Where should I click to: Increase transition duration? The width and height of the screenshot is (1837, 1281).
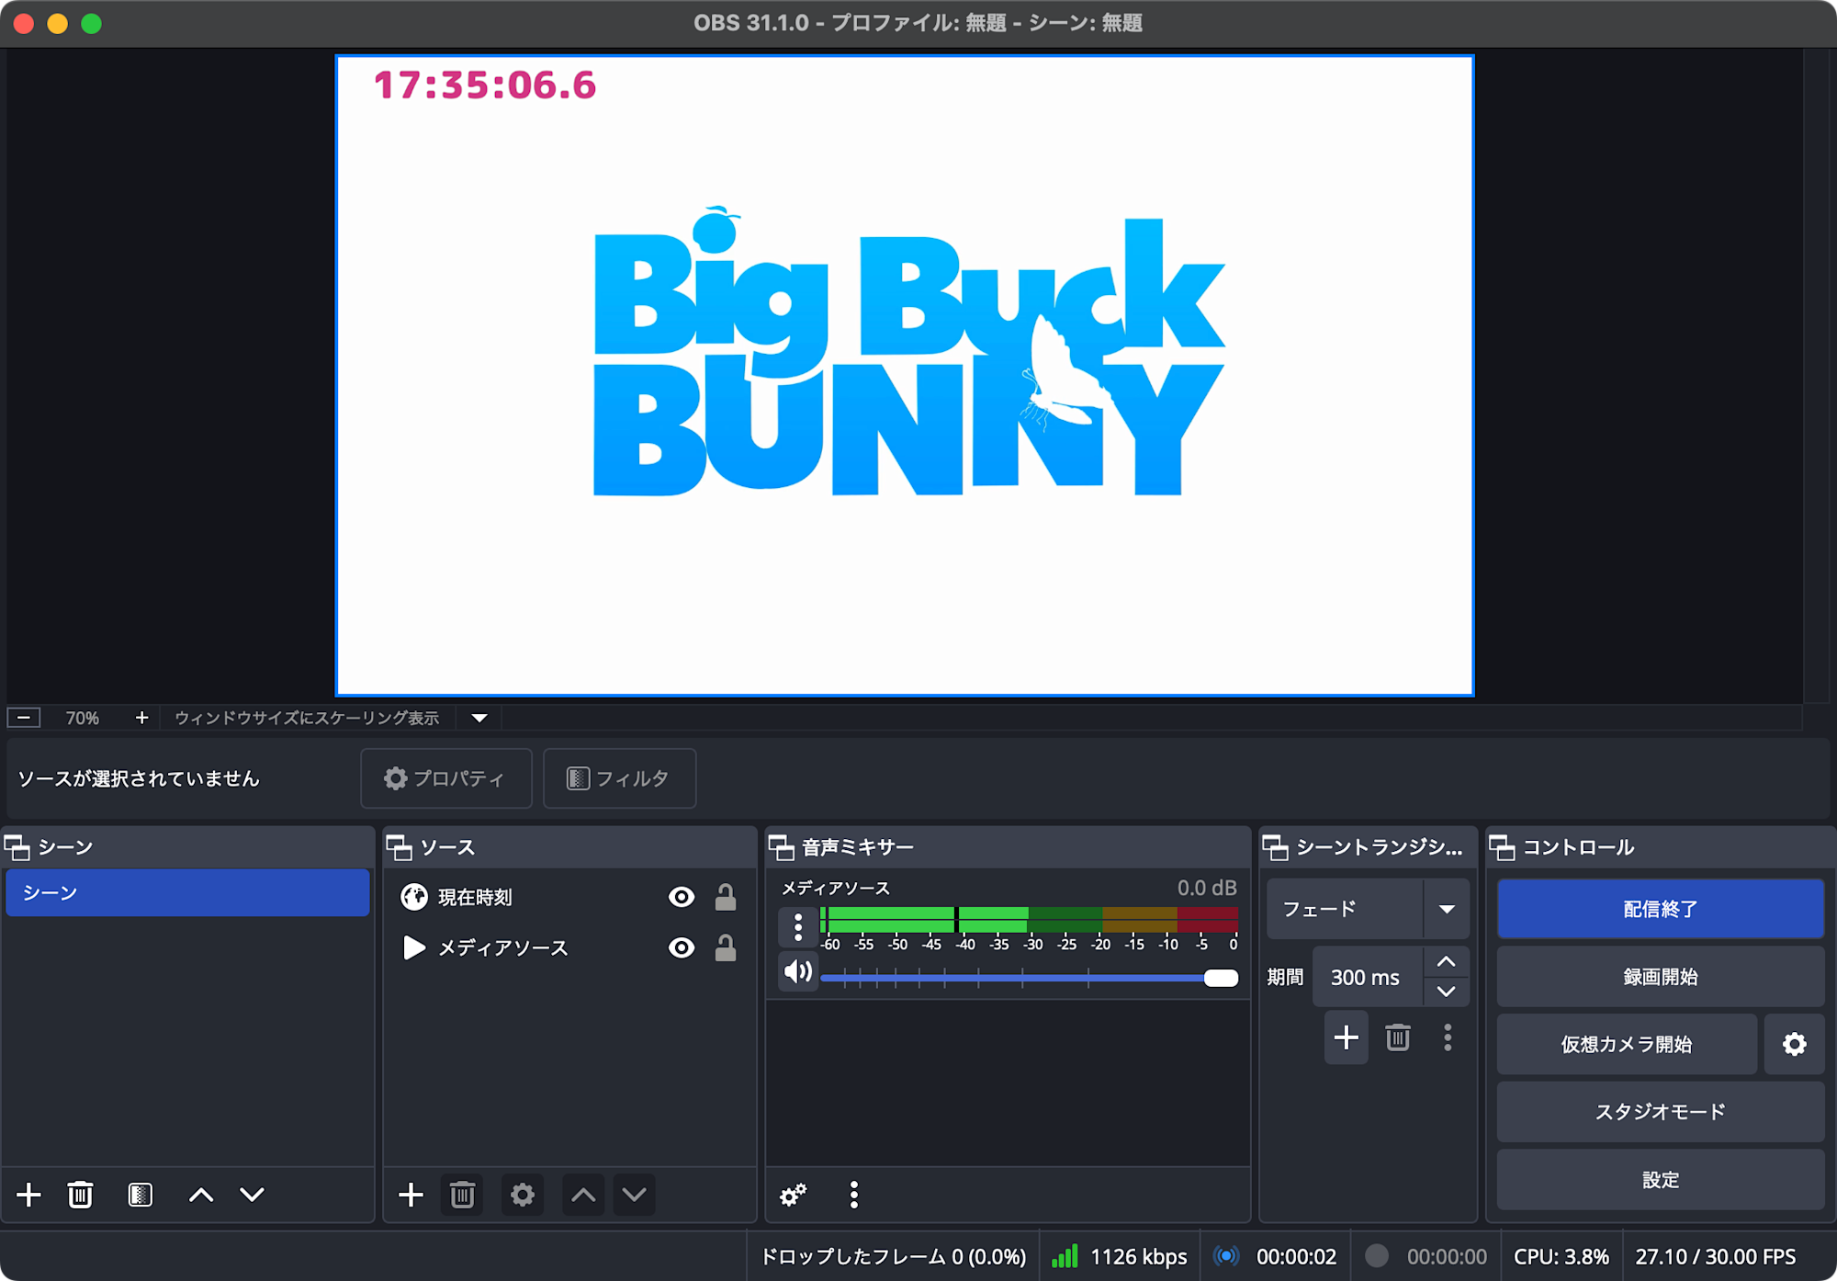(1447, 962)
